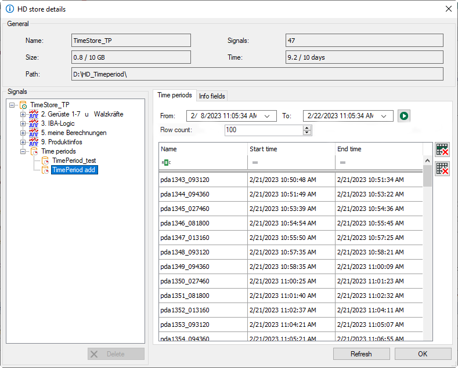
Task: Confirm the dialog with the OK button
Action: pos(422,354)
